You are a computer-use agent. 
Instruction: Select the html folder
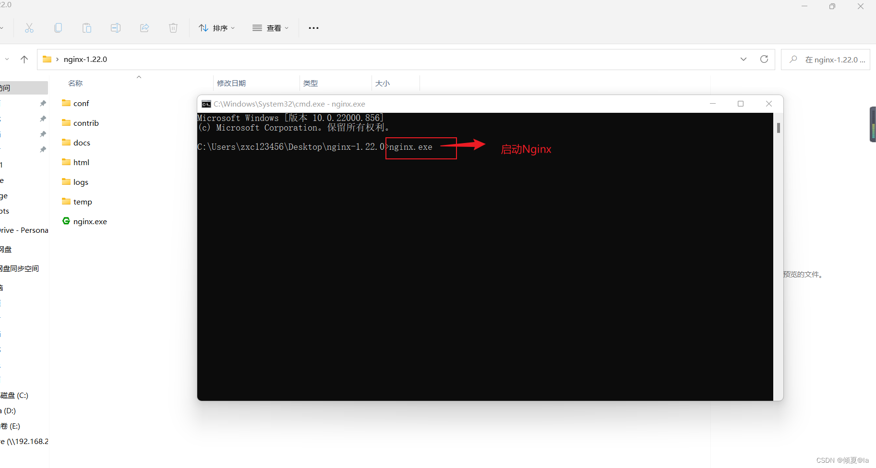[x=81, y=162]
